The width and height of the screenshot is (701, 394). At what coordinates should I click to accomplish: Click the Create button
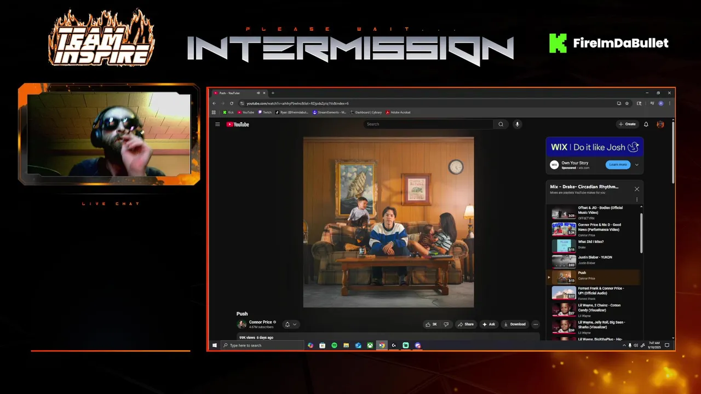627,124
